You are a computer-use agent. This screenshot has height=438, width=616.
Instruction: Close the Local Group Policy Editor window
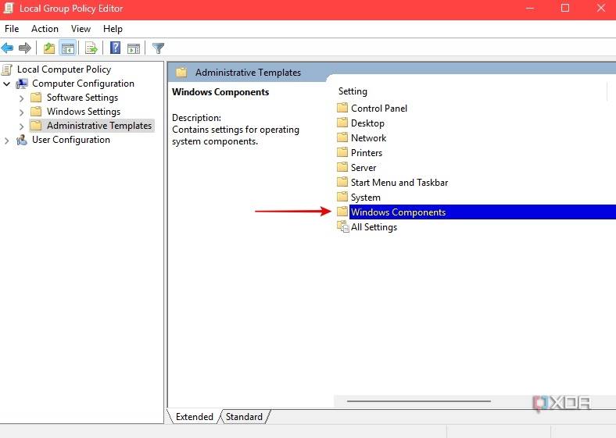pos(600,9)
